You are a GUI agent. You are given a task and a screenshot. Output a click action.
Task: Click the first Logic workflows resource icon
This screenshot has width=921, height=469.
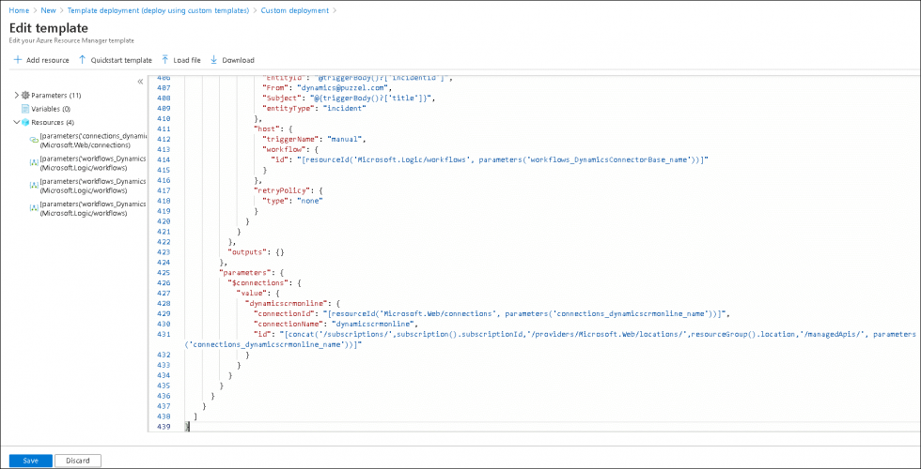click(34, 162)
